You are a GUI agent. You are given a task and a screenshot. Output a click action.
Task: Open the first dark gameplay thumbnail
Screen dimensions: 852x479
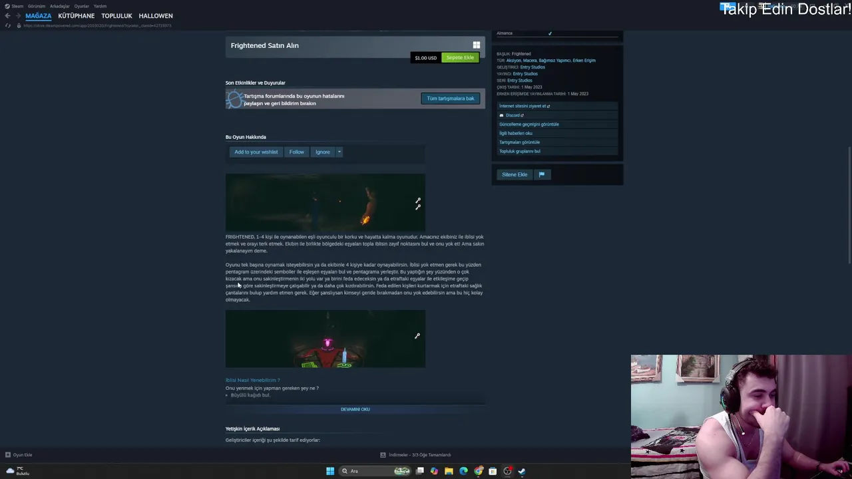(325, 202)
